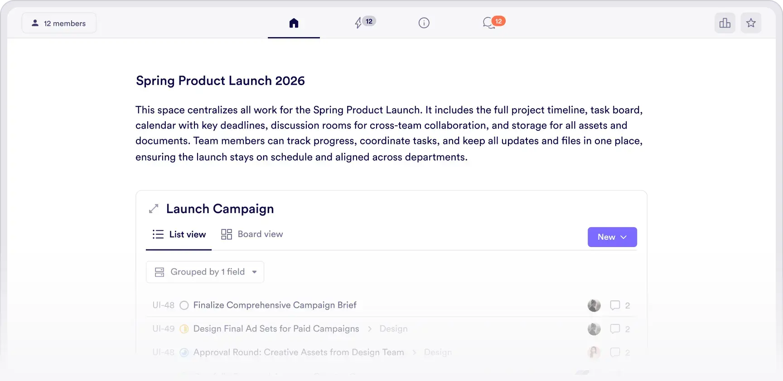The width and height of the screenshot is (783, 381).
Task: Star this space as favorite
Action: click(751, 23)
